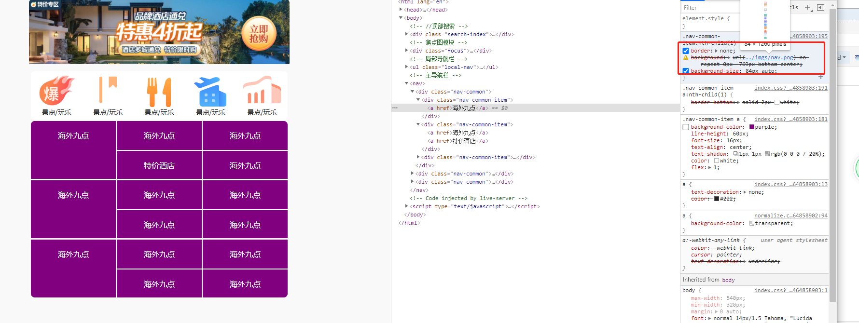Expand the div class search-index node
Viewport: 859px width, 323px height.
coord(406,34)
